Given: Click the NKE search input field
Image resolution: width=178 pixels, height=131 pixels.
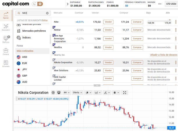Looking at the screenshot, I should coord(33,13).
